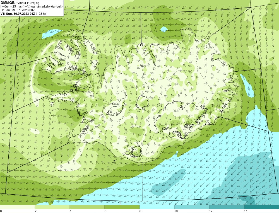Click the legend tick label '10'
The height and width of the screenshot is (213, 279).
176,211
